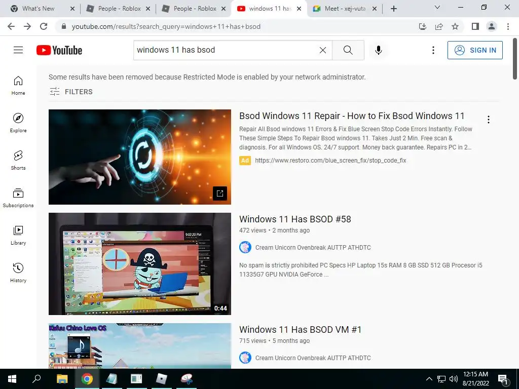Viewport: 519px width, 389px height.
Task: Click the SIGN IN button
Action: (x=475, y=50)
